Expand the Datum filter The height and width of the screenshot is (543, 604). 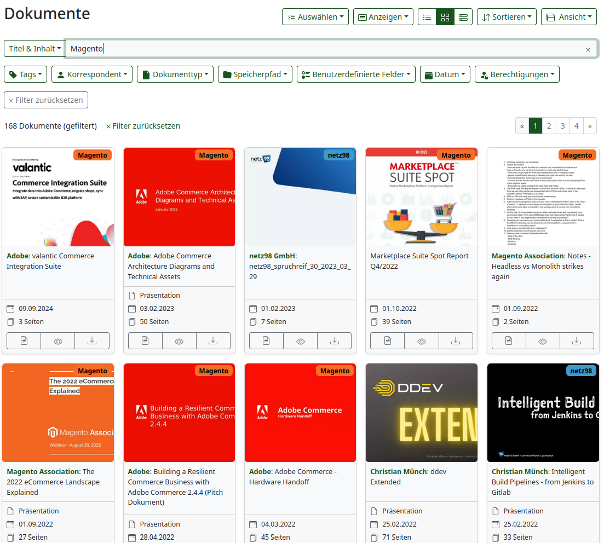[445, 74]
